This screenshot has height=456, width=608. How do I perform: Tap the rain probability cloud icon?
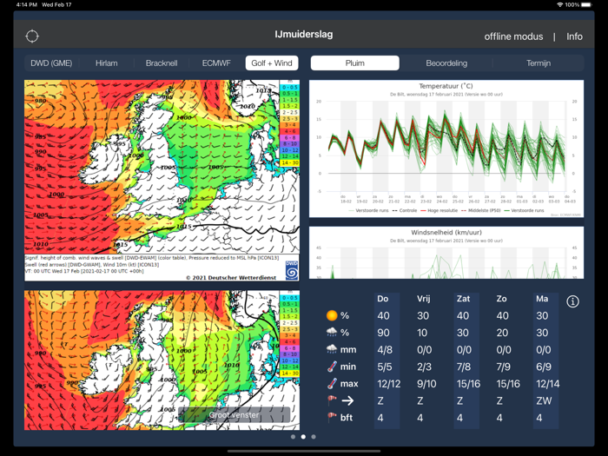pos(332,333)
